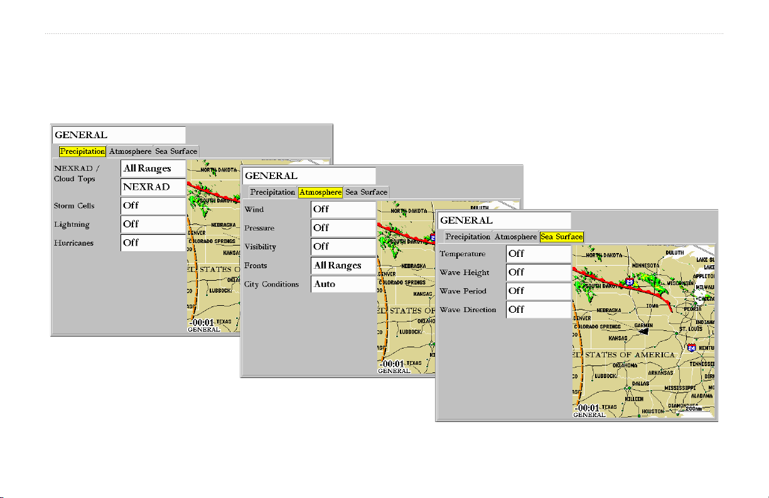This screenshot has height=498, width=769.
Task: Click the Wave Height setting value
Action: click(x=538, y=272)
